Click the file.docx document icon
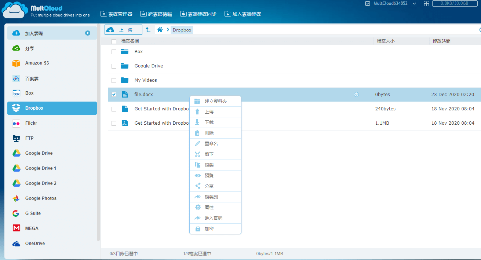This screenshot has width=481, height=260. (125, 95)
